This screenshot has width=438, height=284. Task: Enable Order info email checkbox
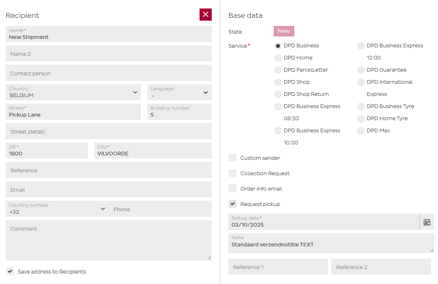click(233, 189)
